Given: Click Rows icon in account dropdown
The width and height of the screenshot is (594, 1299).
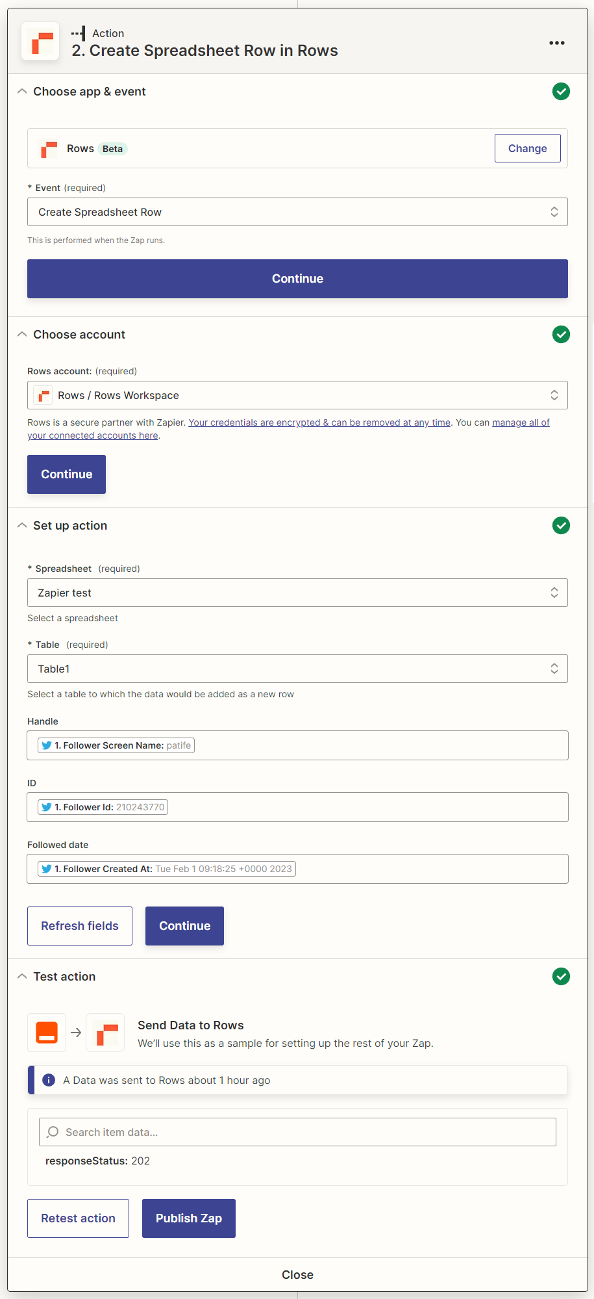Looking at the screenshot, I should tap(43, 395).
